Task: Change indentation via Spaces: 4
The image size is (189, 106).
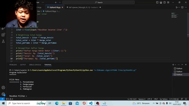Action: click(142, 99)
